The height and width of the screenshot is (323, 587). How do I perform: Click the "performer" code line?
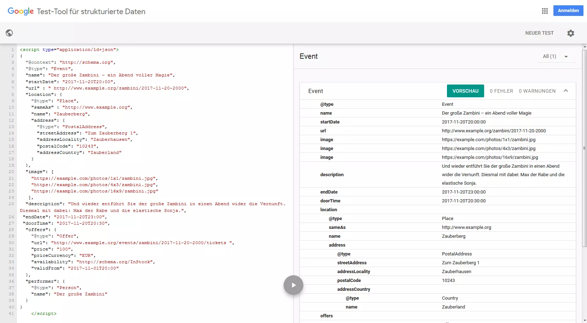tap(45, 281)
